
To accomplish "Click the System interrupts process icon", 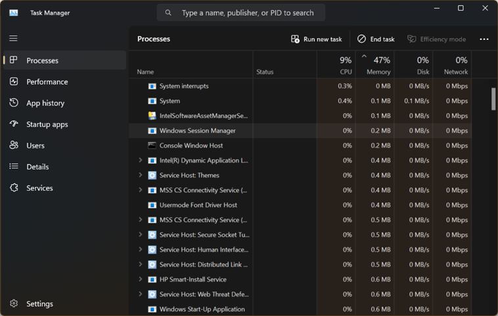I will pyautogui.click(x=152, y=86).
